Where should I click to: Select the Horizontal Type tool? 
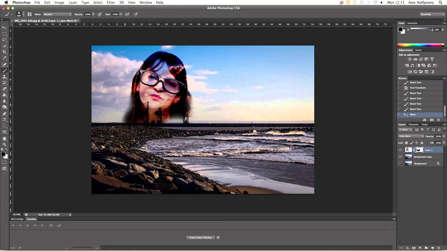tap(5, 120)
